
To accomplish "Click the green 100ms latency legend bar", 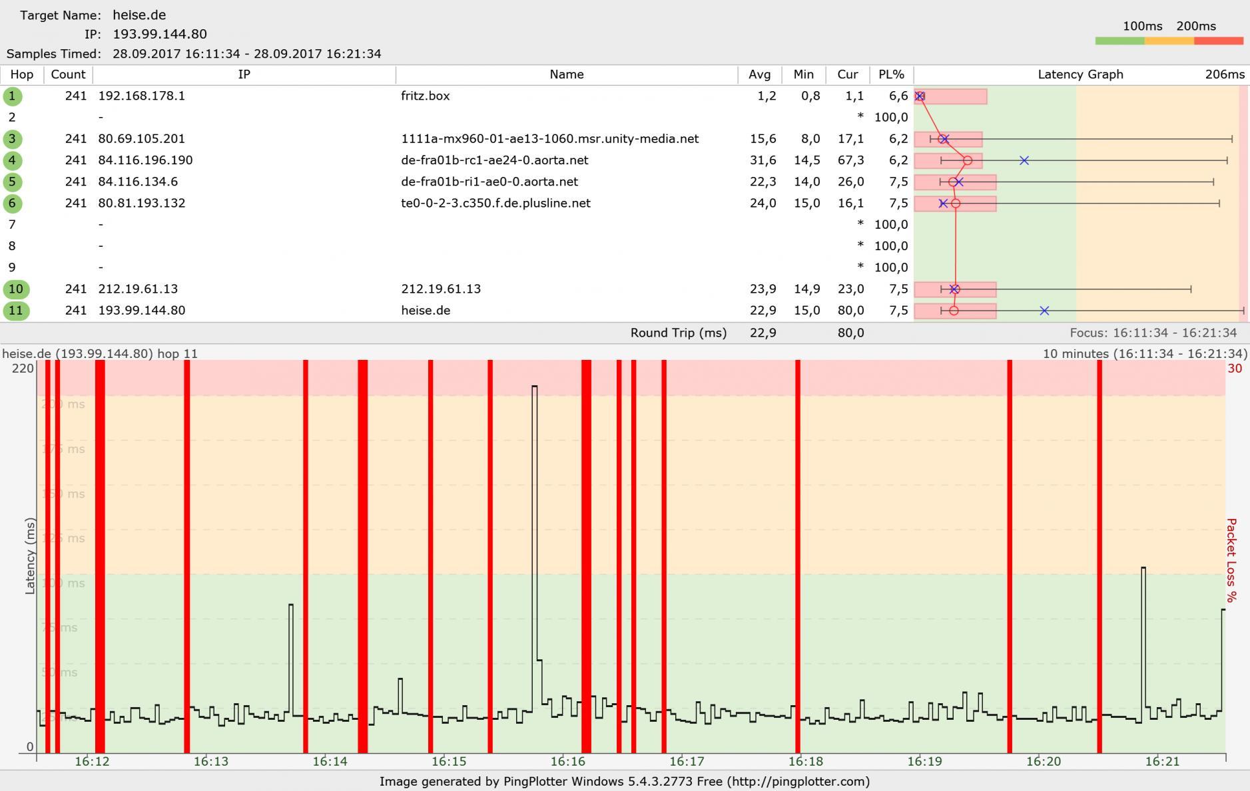I will pos(1119,41).
